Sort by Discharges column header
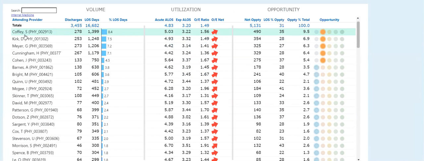The height and width of the screenshot is (161, 424). [x=73, y=20]
